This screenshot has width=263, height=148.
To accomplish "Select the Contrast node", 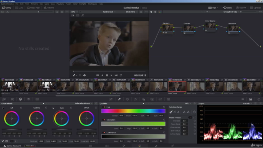I will click(189, 29).
